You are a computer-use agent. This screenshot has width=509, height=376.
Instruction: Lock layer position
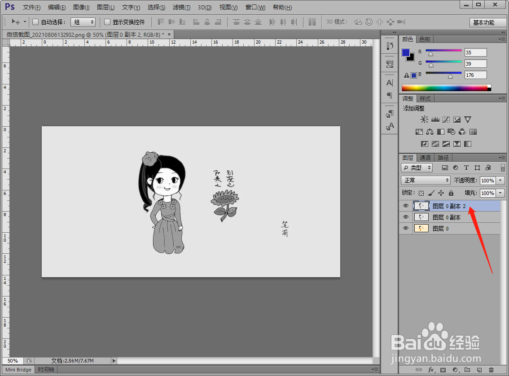click(441, 193)
